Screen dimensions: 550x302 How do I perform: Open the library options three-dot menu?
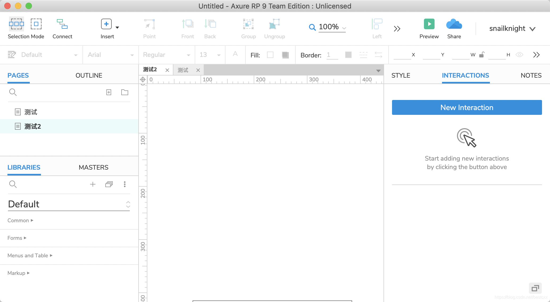point(125,184)
